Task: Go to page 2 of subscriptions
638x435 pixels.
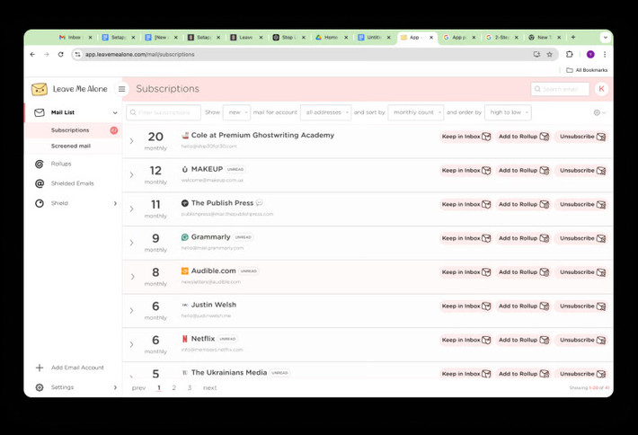Action: pyautogui.click(x=173, y=387)
